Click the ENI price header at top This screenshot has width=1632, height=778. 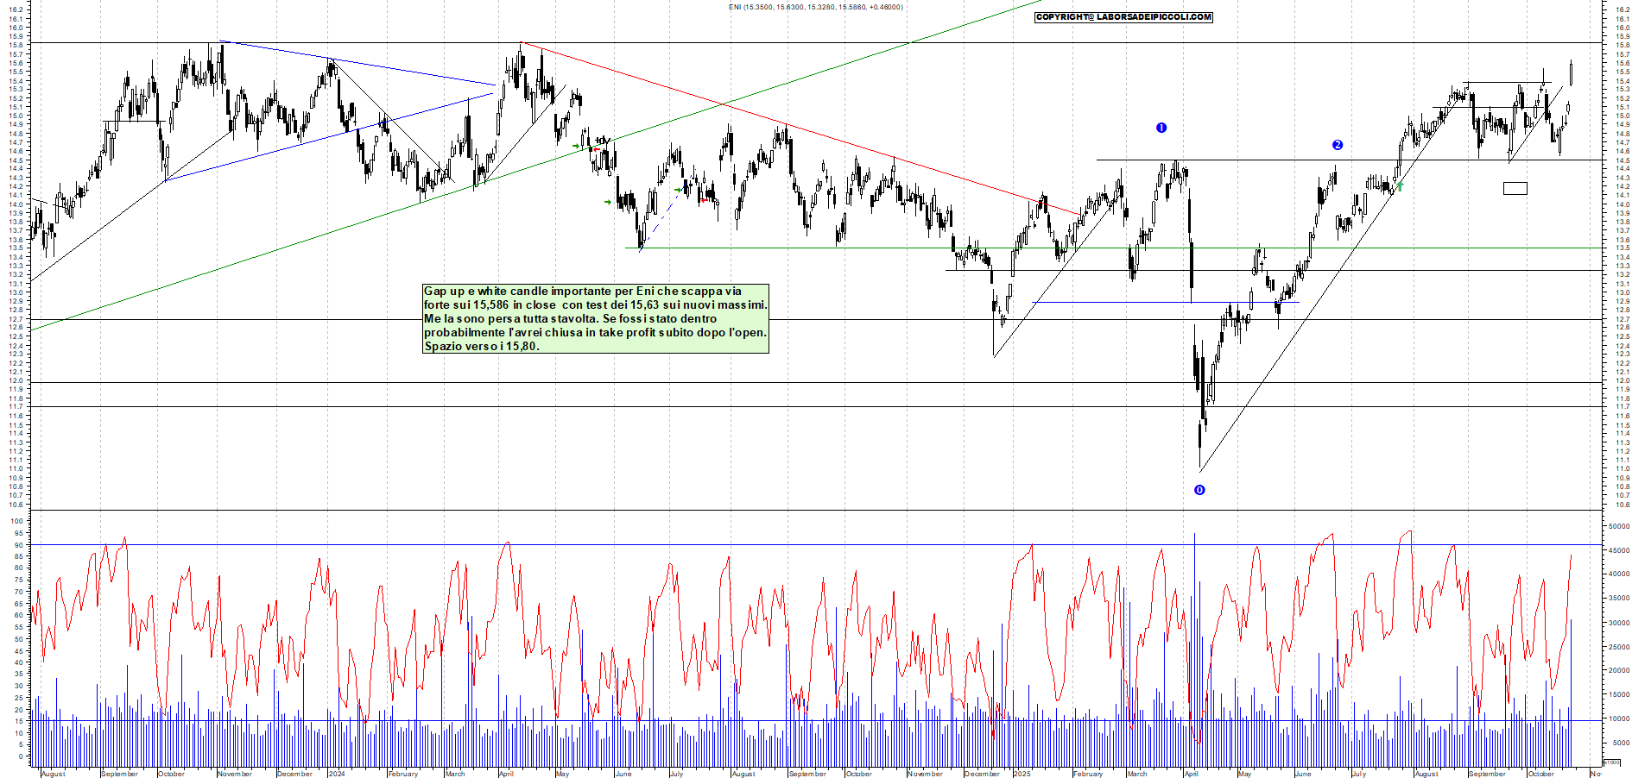(815, 7)
